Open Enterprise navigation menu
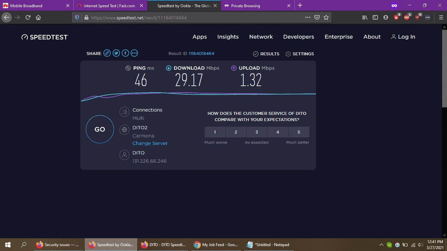The image size is (447, 251). [x=339, y=37]
